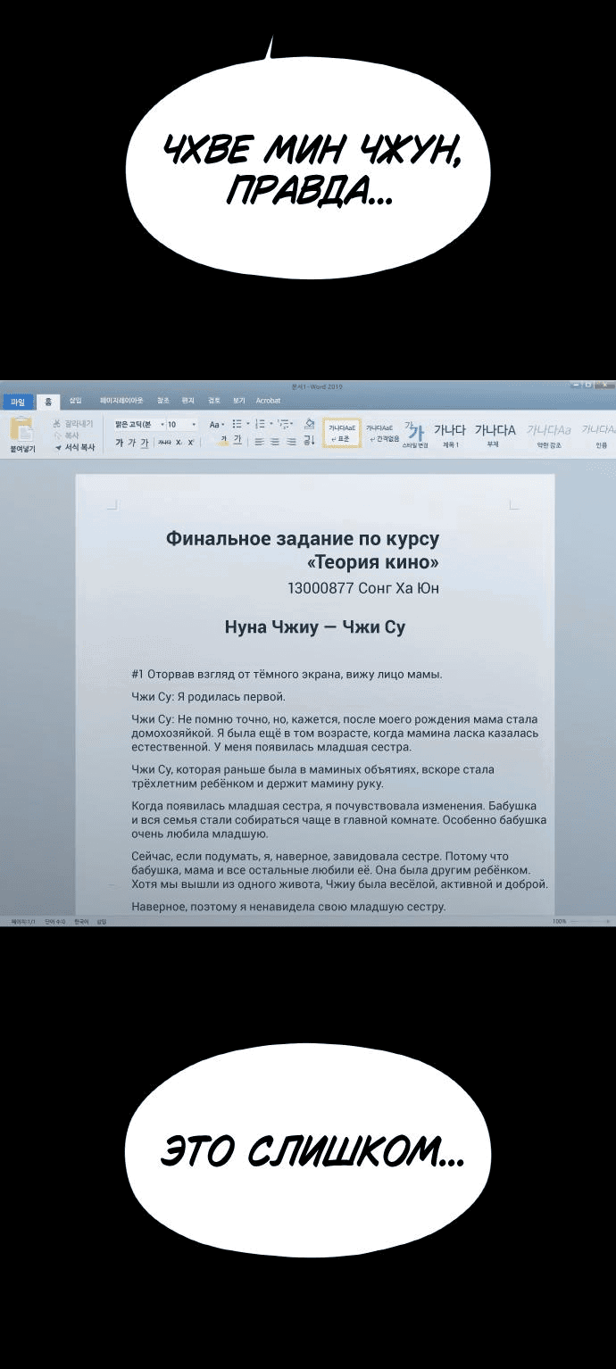Apply the 제목 1 heading style
Image resolution: width=616 pixels, height=1369 pixels.
pyautogui.click(x=450, y=435)
